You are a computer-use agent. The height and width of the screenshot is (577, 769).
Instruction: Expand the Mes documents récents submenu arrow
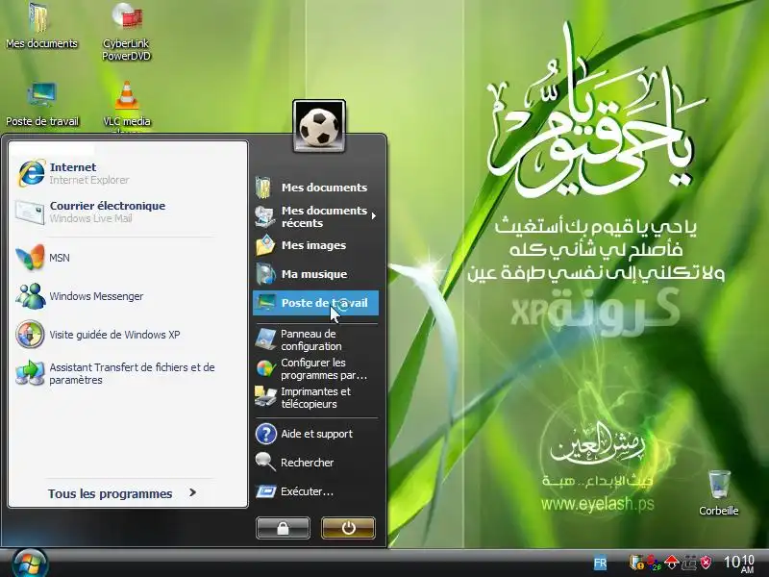click(374, 215)
